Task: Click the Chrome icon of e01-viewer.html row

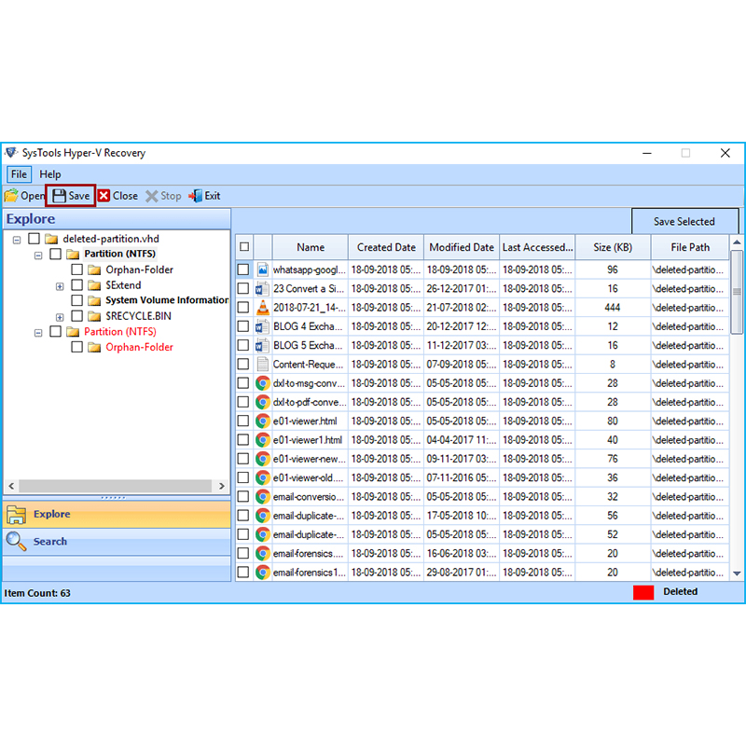Action: [x=262, y=421]
